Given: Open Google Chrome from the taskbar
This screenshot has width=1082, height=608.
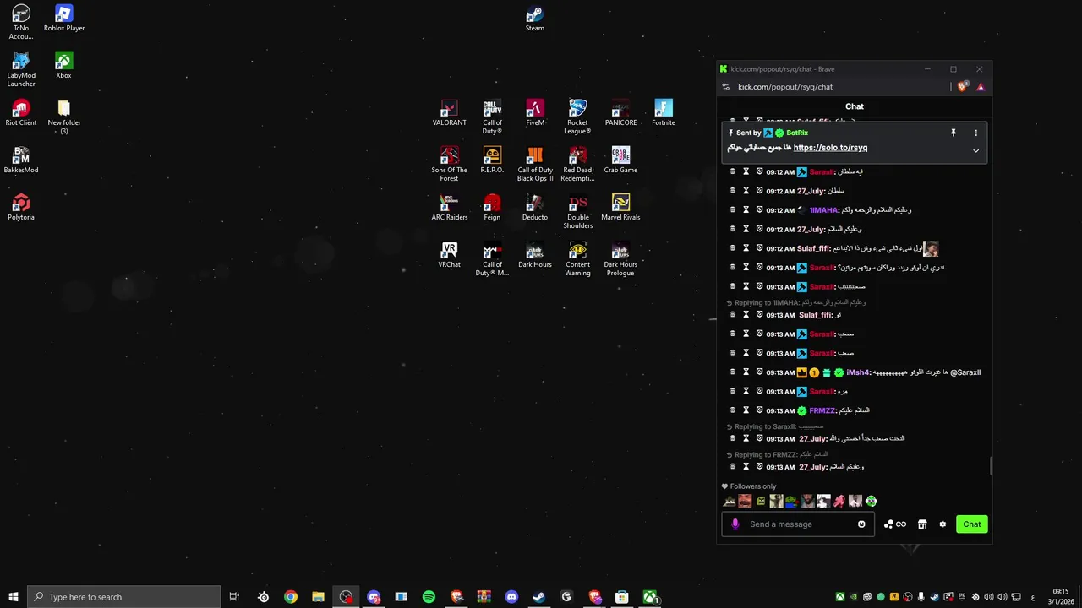Looking at the screenshot, I should (291, 597).
